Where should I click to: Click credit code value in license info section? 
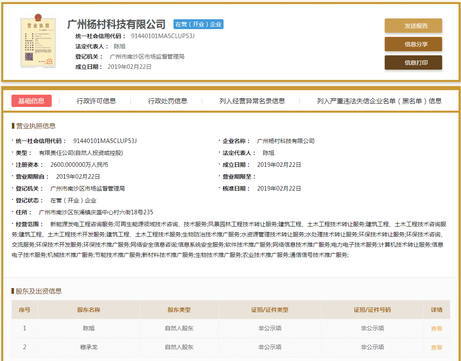coord(105,141)
